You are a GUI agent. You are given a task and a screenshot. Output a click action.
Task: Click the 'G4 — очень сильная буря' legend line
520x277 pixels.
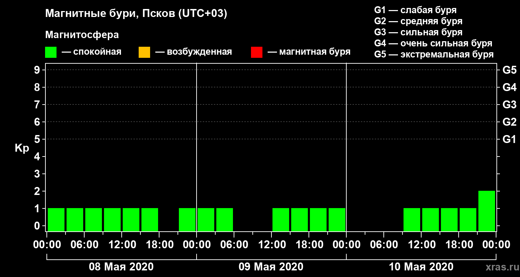point(433,43)
